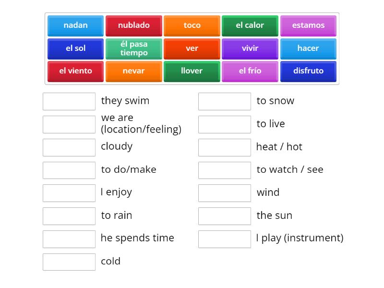Choose the blue 'el sol' tile
Image resolution: width=384 pixels, height=288 pixels.
(75, 48)
